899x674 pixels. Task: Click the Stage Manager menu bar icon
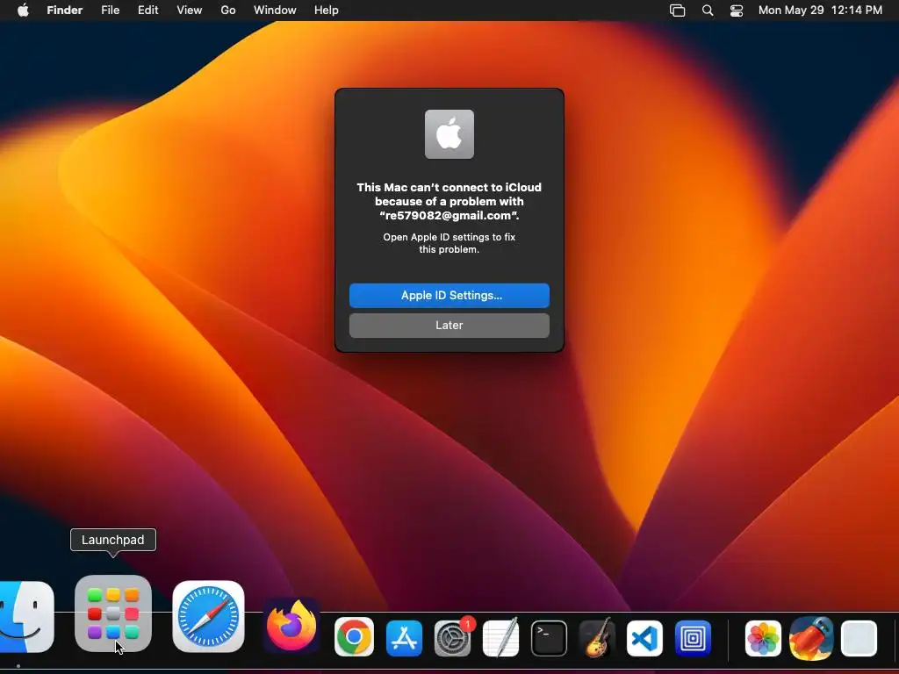pos(678,11)
